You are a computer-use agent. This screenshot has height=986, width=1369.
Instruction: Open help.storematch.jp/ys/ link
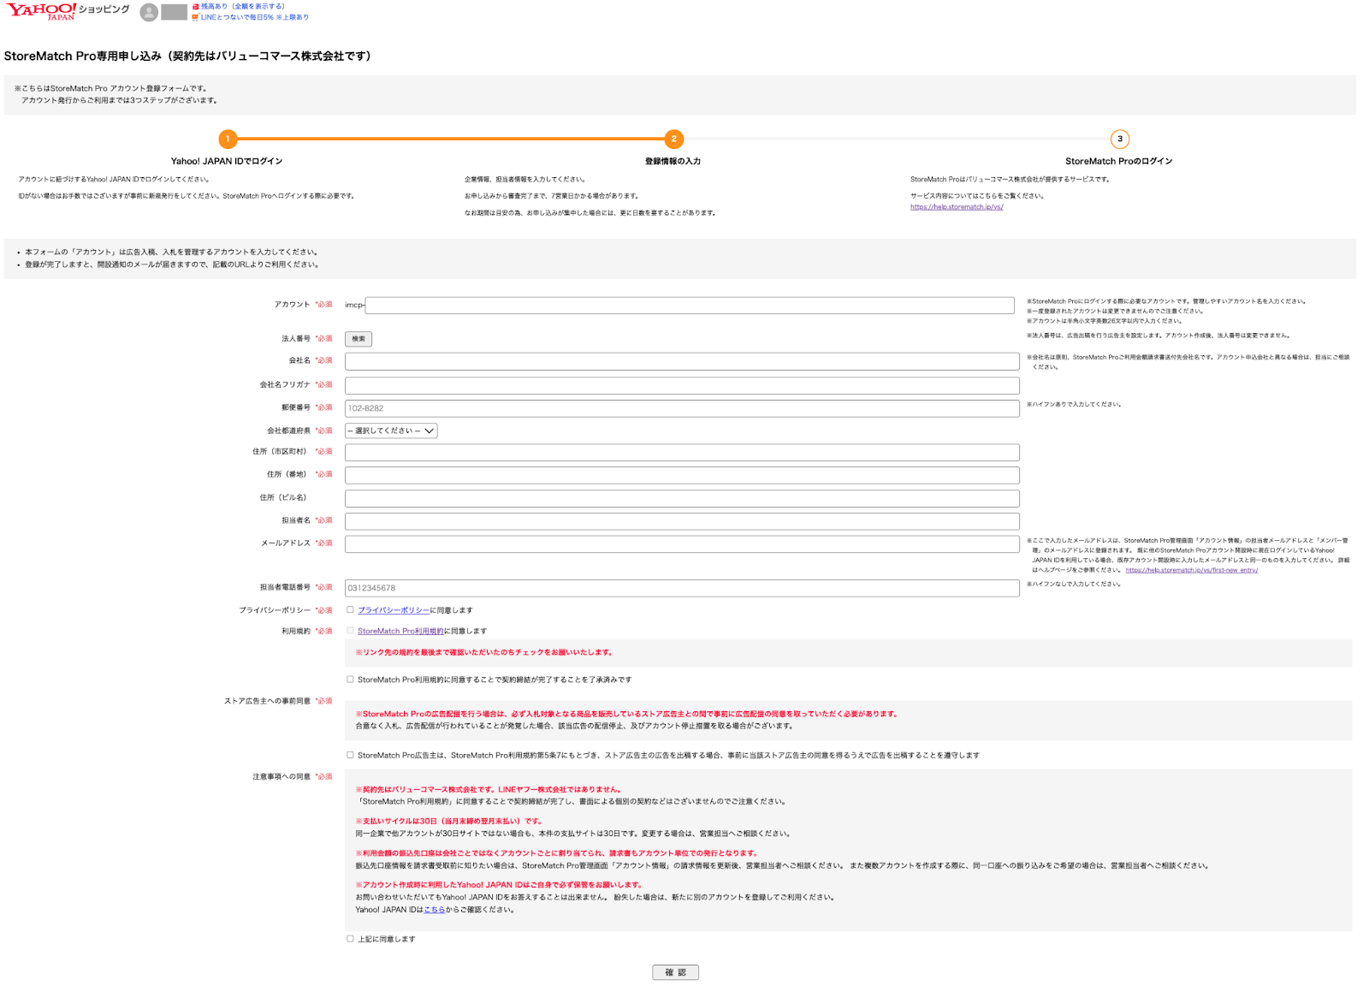click(957, 207)
